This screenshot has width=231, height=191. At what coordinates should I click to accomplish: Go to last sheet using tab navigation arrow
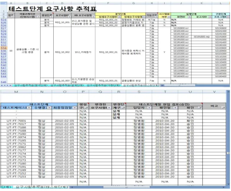coord(11,85)
